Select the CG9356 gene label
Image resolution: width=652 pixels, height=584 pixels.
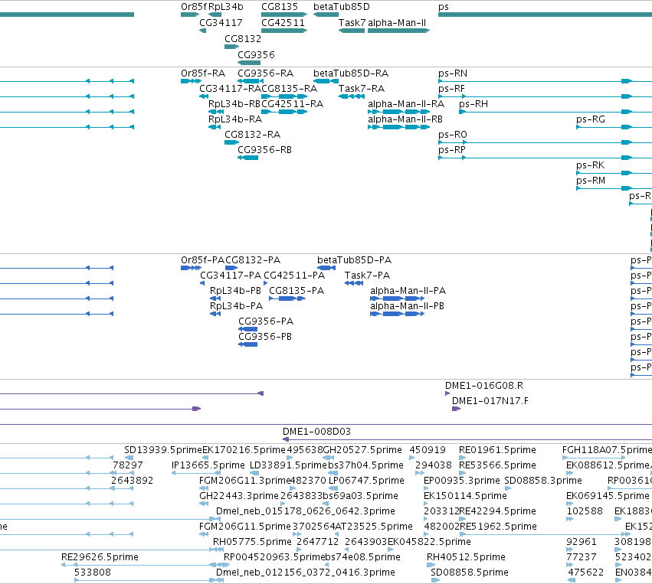tap(256, 55)
